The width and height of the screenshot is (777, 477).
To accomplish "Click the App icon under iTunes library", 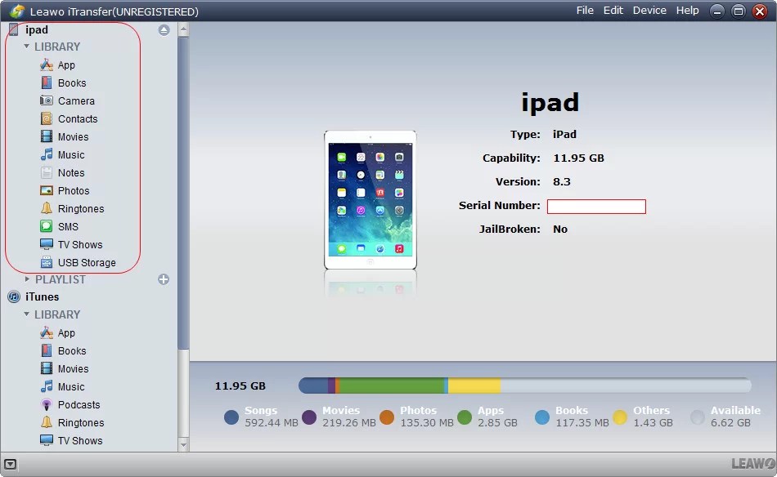I will coord(47,332).
